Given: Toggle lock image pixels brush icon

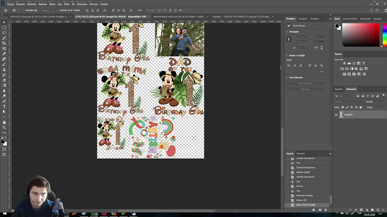Looking at the screenshot, I should click(x=347, y=107).
